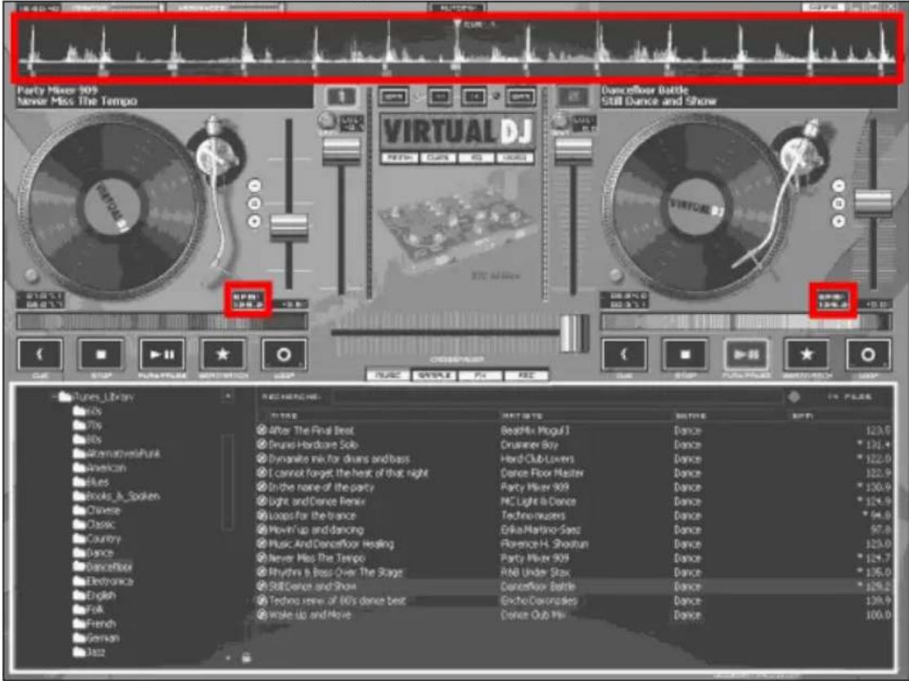Stop playback on the right deck

tap(685, 354)
